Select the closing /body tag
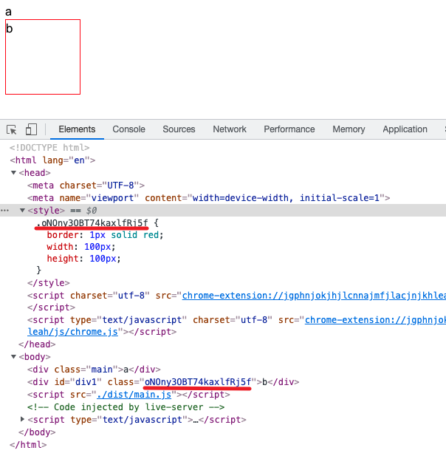 click(37, 432)
